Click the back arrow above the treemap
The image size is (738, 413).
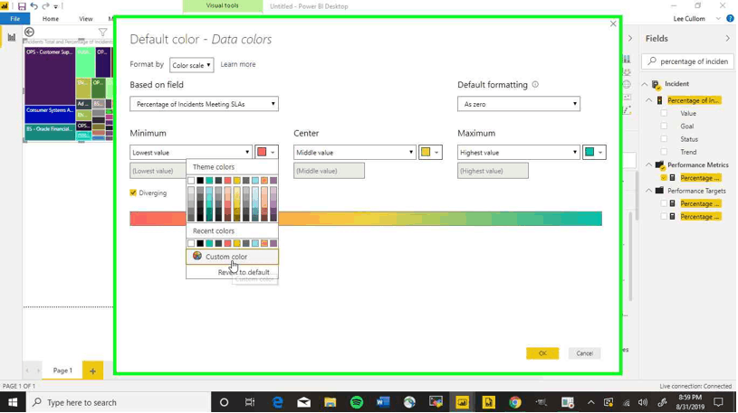click(x=29, y=33)
